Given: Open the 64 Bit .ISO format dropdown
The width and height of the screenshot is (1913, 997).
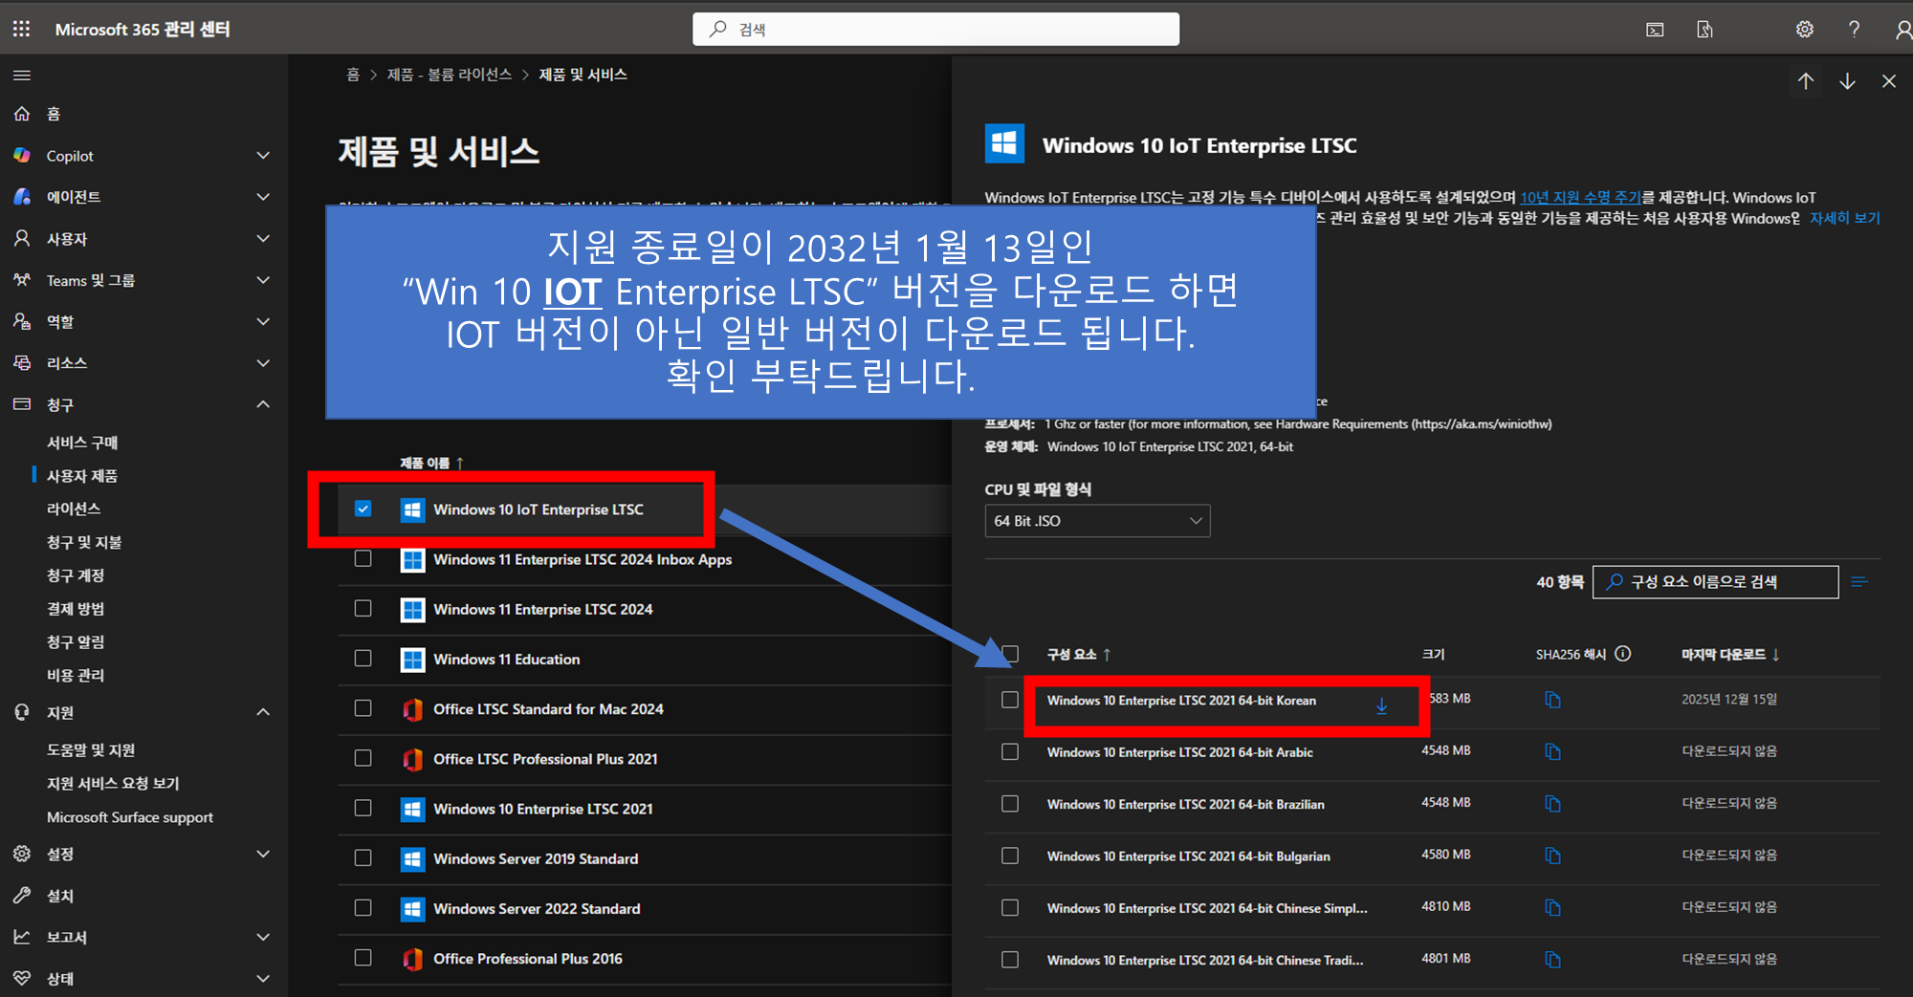Looking at the screenshot, I should (x=1097, y=521).
